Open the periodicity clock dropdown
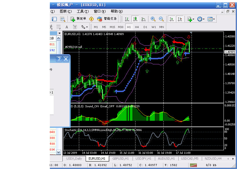This screenshot has height=169, width=237. (201, 19)
